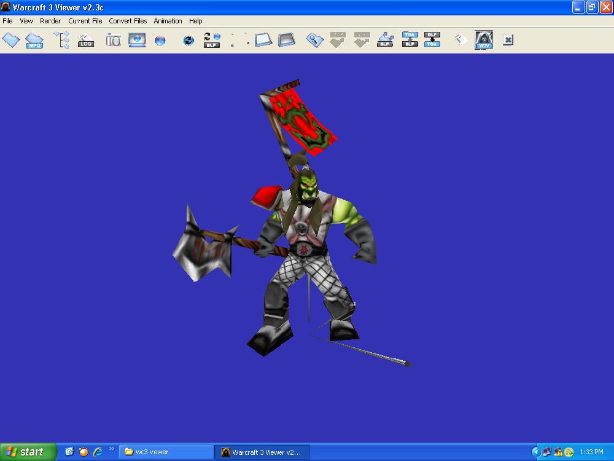Open the File menu

point(7,21)
